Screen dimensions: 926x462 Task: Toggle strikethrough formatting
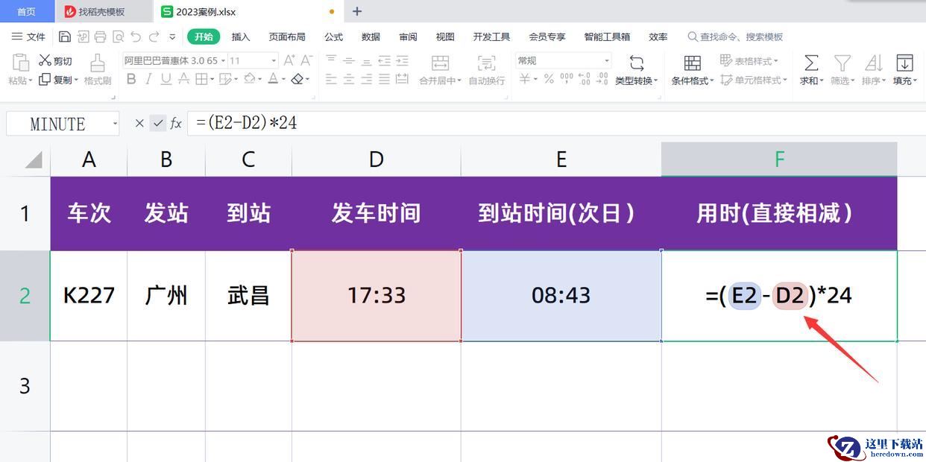183,79
